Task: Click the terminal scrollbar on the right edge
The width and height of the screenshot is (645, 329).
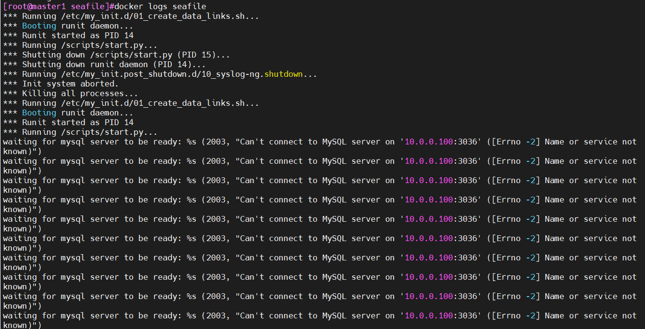Action: tap(643, 164)
